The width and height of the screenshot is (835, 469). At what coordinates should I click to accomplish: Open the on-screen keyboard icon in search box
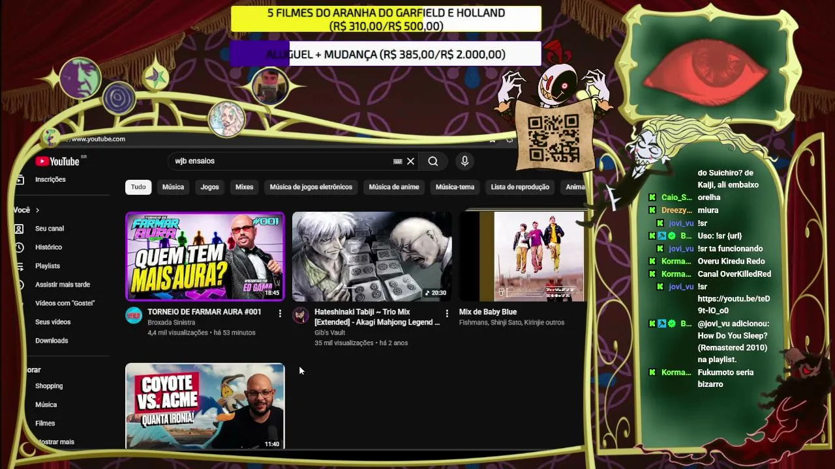pyautogui.click(x=397, y=161)
